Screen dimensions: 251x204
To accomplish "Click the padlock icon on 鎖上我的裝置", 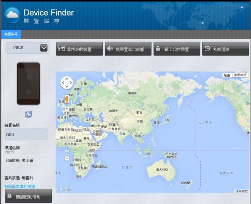I will click(x=158, y=49).
